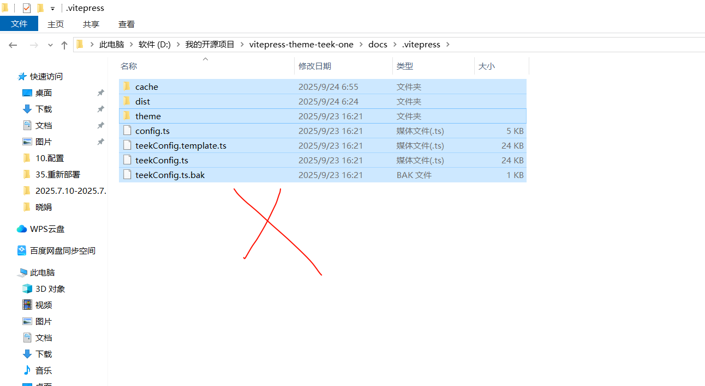705x386 pixels.
Task: Click the Back navigation arrow
Action: coord(13,45)
